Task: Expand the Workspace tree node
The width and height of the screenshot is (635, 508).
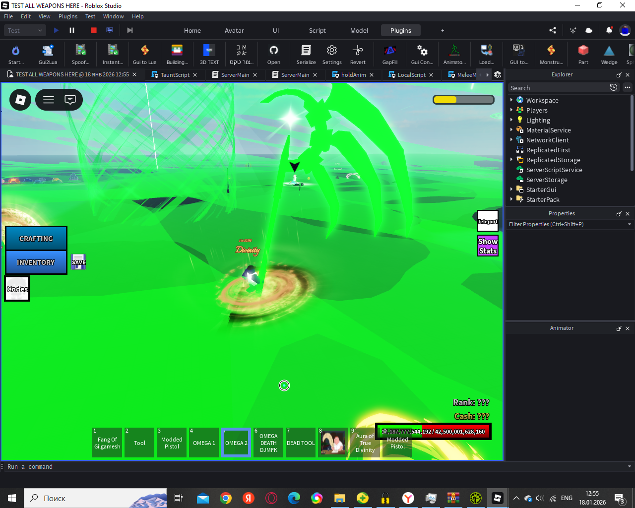Action: (x=511, y=100)
